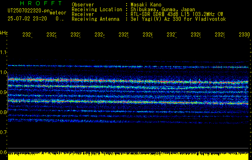
Task: Select the receiver info RTL-SDR SDR# 103.2MHz
Action: coord(177,14)
